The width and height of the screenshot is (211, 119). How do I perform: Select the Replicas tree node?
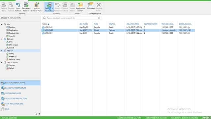[x=10, y=51]
